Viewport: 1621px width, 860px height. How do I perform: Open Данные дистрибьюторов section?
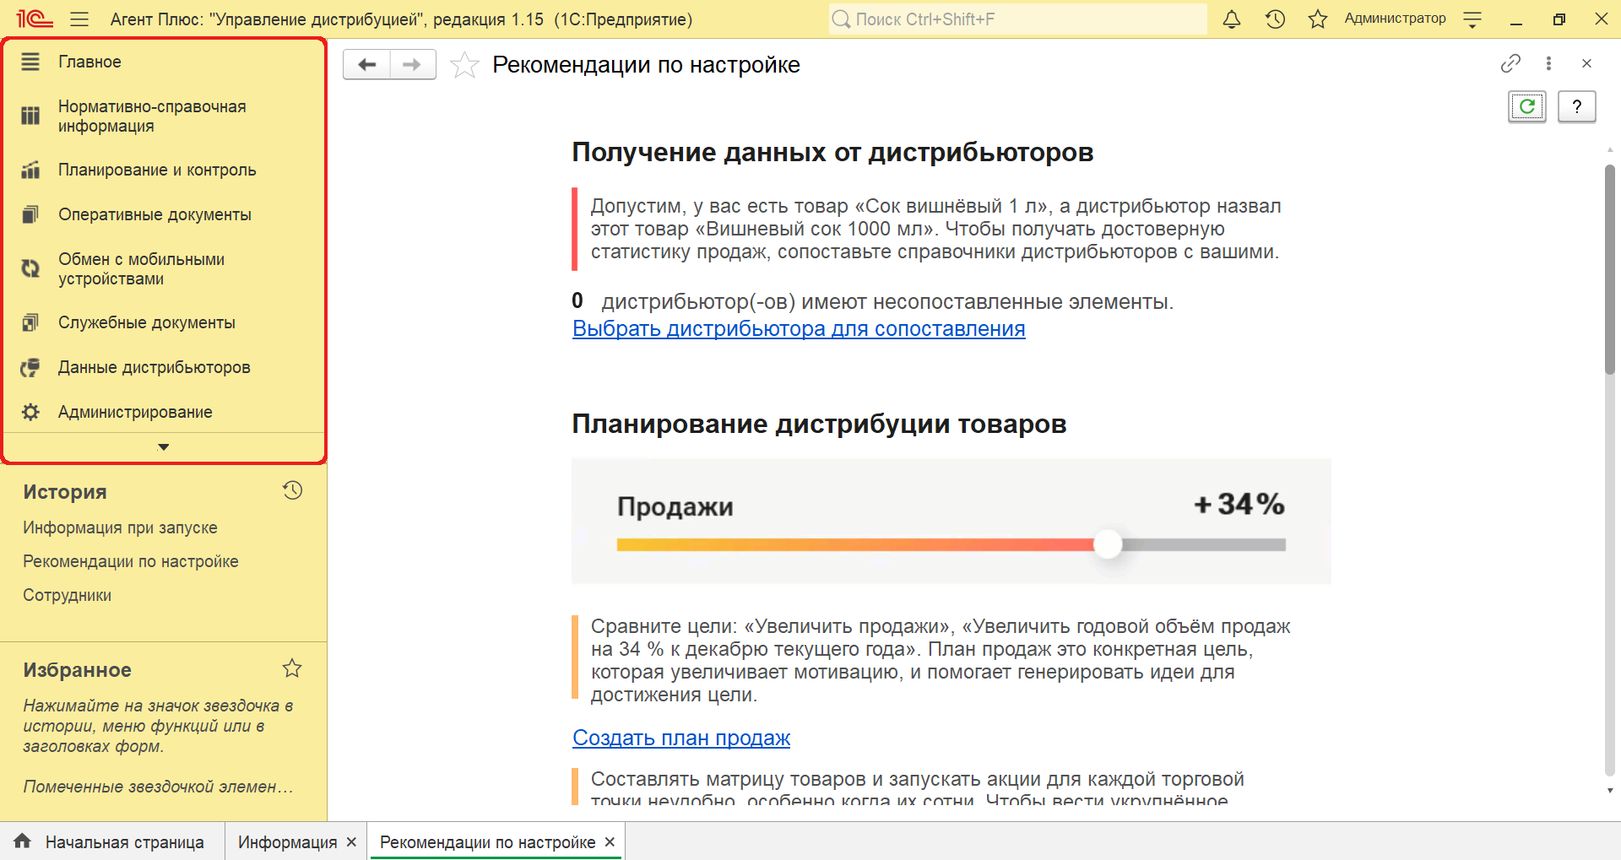pos(154,367)
